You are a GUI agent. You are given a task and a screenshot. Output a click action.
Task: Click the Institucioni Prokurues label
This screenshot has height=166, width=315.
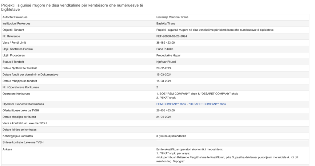pos(16,23)
